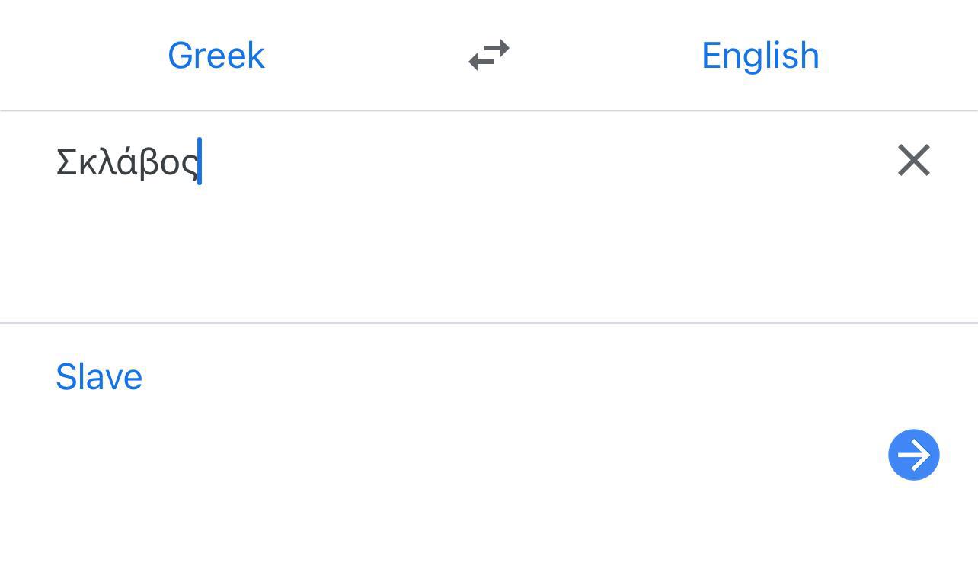Open full translation with the arrow icon
The width and height of the screenshot is (978, 585).
click(x=913, y=455)
